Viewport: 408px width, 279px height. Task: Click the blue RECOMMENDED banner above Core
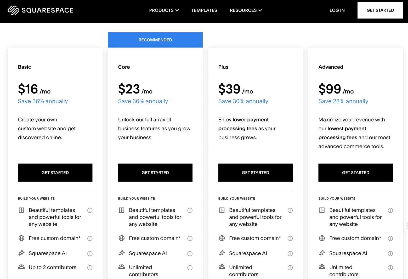pyautogui.click(x=155, y=40)
